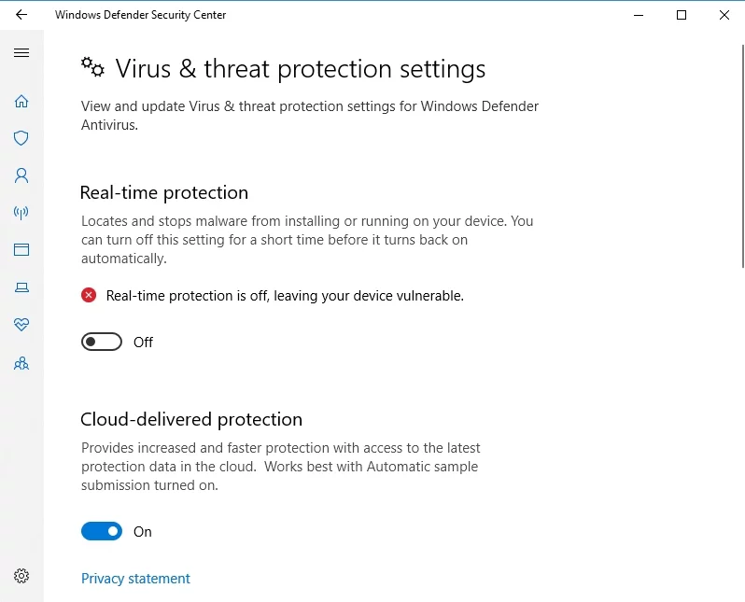Image resolution: width=745 pixels, height=602 pixels.
Task: Go to Home in sidebar
Action: tap(21, 101)
